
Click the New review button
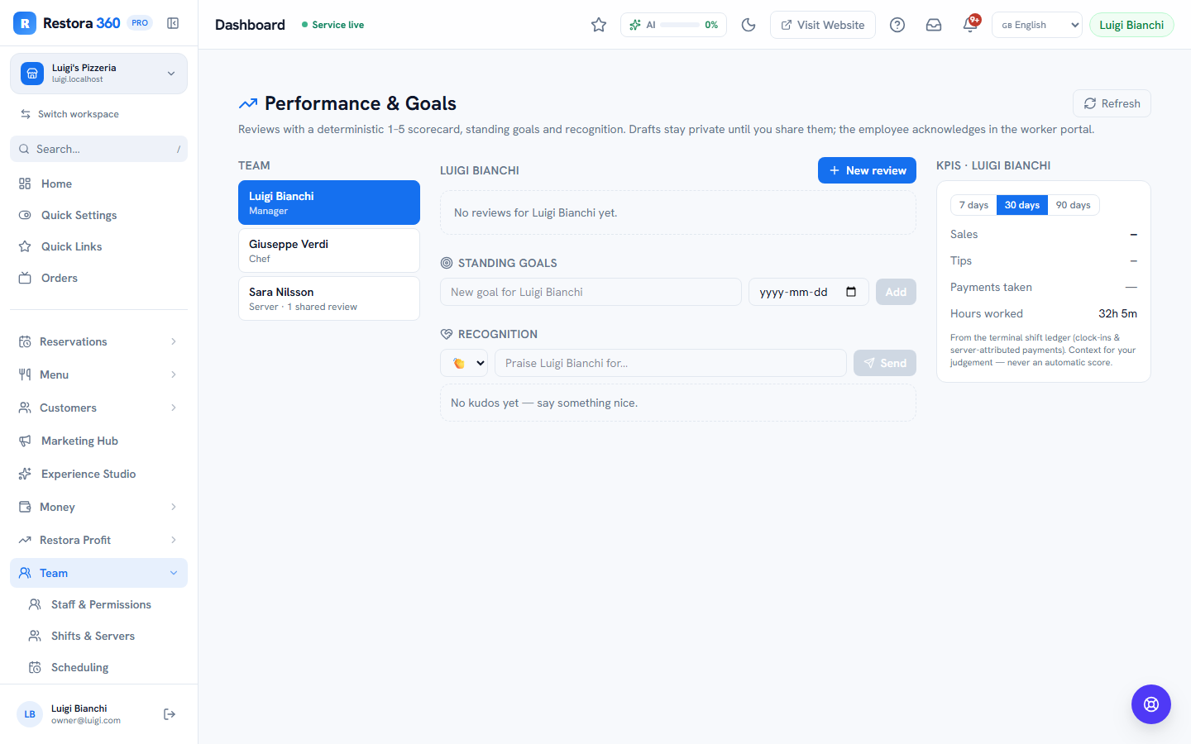[867, 170]
